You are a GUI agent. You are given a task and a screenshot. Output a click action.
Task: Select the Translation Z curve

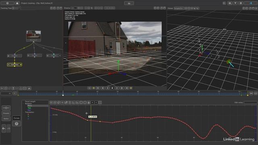[28, 118]
